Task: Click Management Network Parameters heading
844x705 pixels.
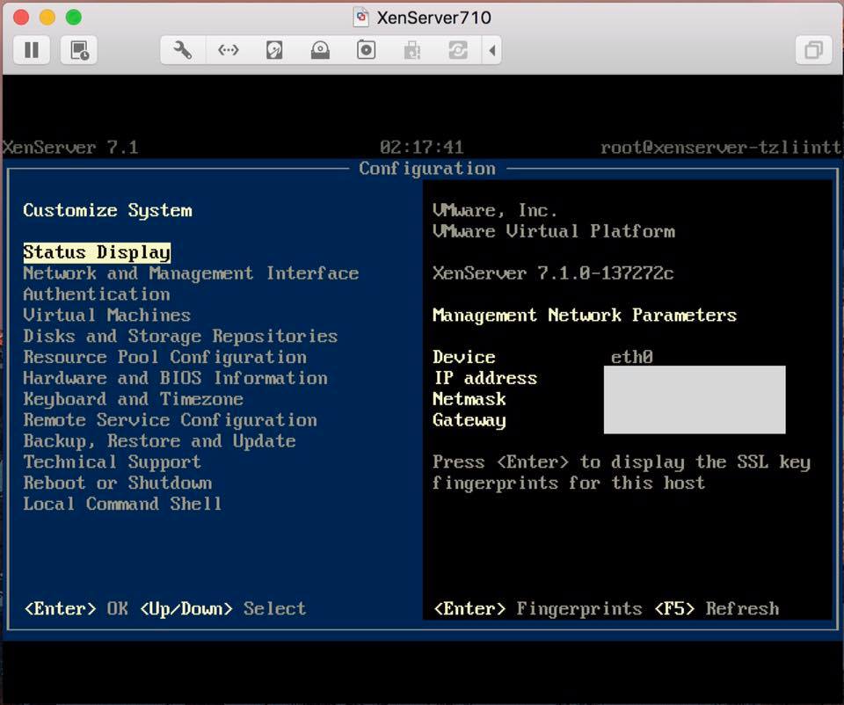Action: pyautogui.click(x=585, y=316)
